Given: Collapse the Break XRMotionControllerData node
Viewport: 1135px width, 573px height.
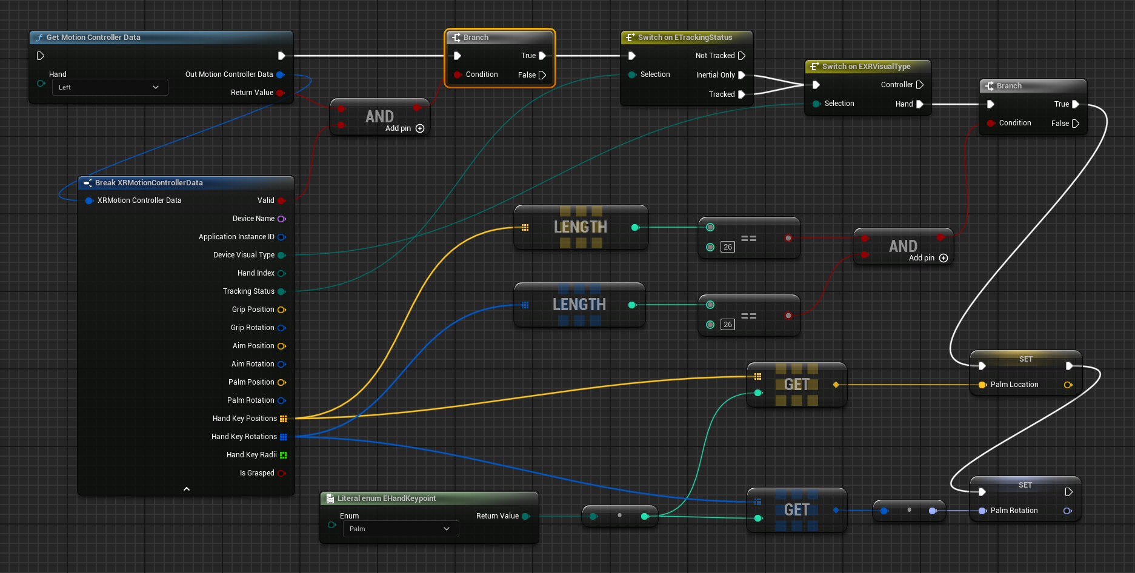Looking at the screenshot, I should 186,489.
